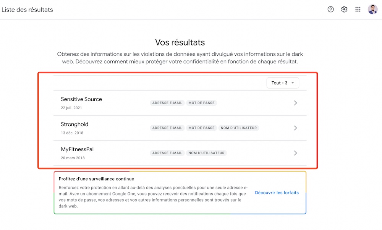Click the "Liste des résultats" page title

pyautogui.click(x=27, y=10)
